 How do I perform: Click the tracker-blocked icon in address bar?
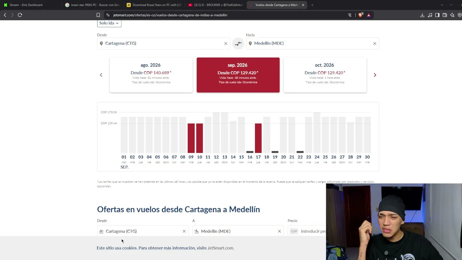tap(350, 15)
